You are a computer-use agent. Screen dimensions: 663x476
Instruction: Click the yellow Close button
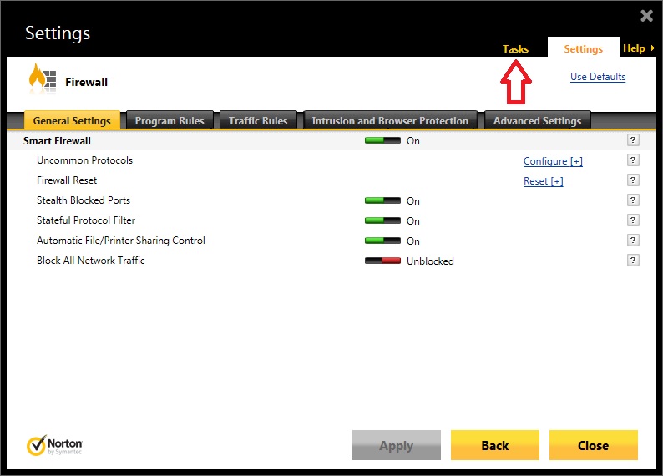pos(593,445)
